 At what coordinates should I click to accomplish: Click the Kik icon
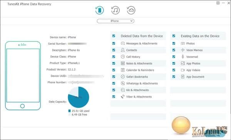[x=123, y=90]
